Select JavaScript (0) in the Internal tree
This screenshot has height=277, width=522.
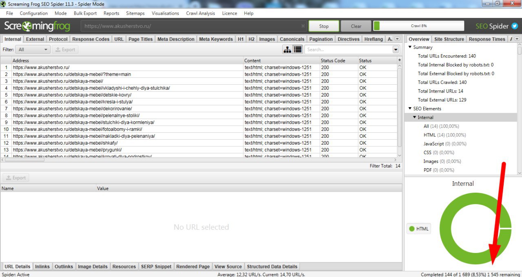click(445, 144)
